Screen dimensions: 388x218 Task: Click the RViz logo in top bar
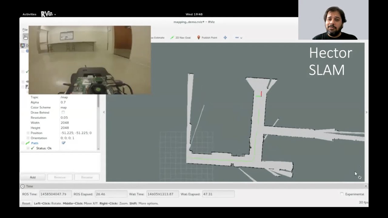[x=47, y=14]
